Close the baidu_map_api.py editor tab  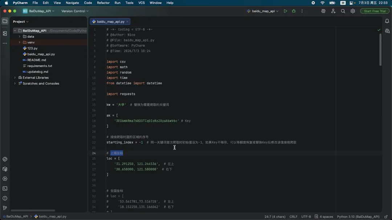[127, 22]
